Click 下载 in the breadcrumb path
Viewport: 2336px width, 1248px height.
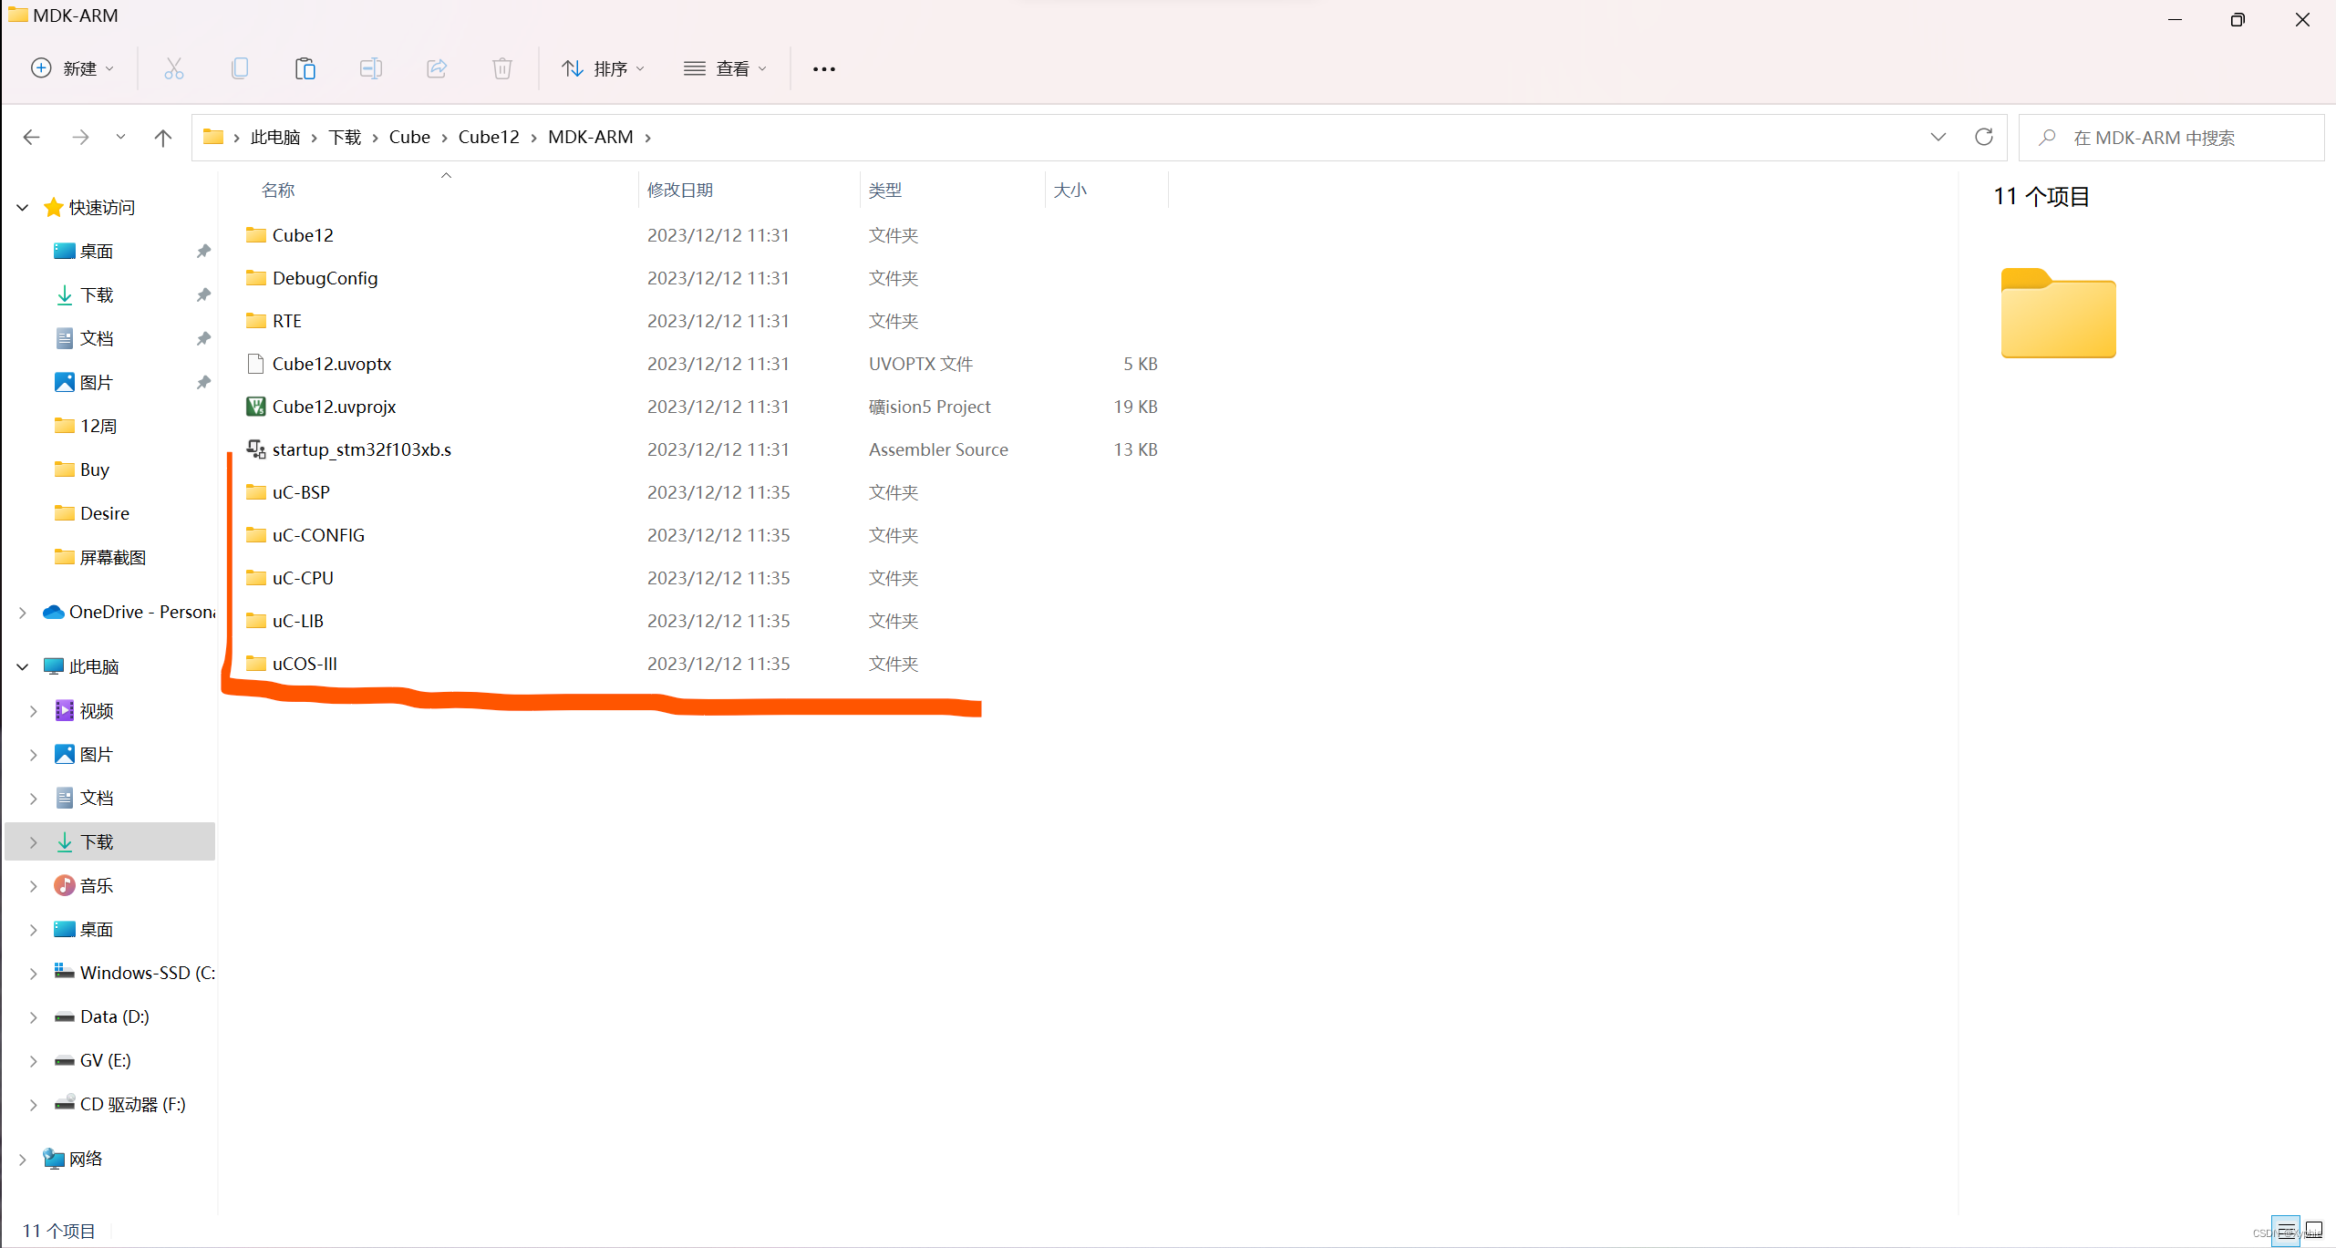(346, 137)
